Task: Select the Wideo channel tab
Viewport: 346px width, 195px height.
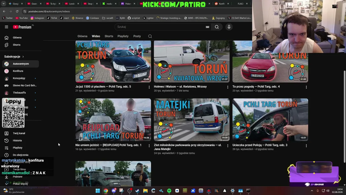Action: 96,36
